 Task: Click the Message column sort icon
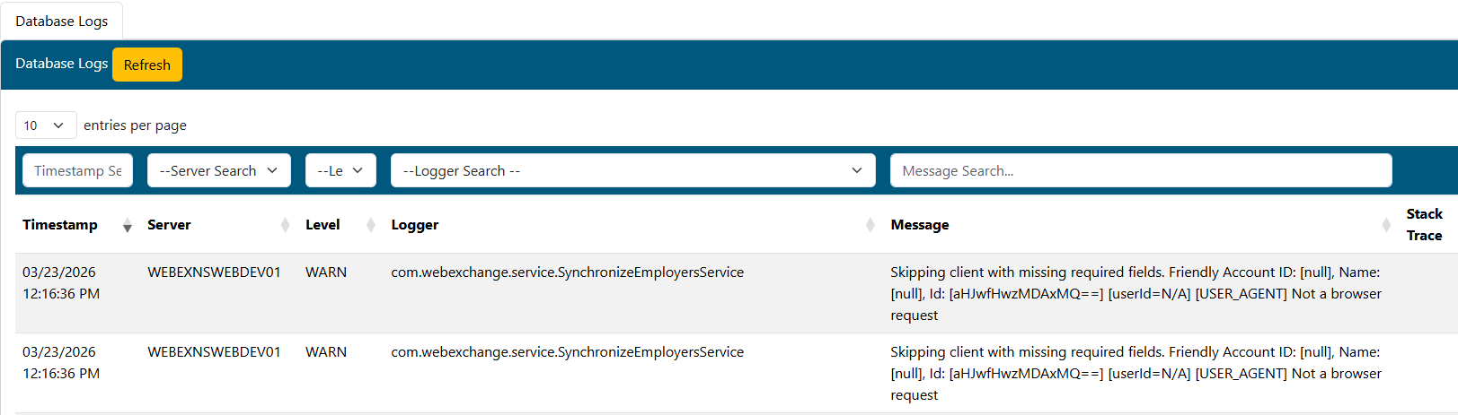coord(1386,225)
